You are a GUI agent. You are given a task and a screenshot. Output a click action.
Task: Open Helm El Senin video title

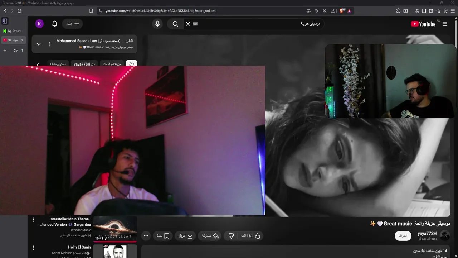(x=79, y=247)
